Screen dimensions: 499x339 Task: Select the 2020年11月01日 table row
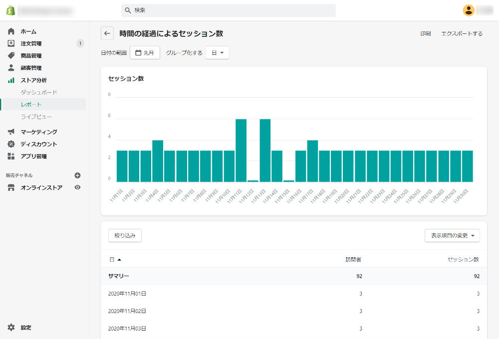(x=294, y=294)
